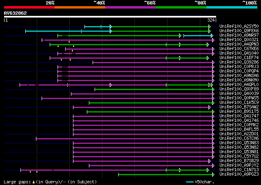Select the UniRef100_B9S1T5 label

(x=239, y=112)
